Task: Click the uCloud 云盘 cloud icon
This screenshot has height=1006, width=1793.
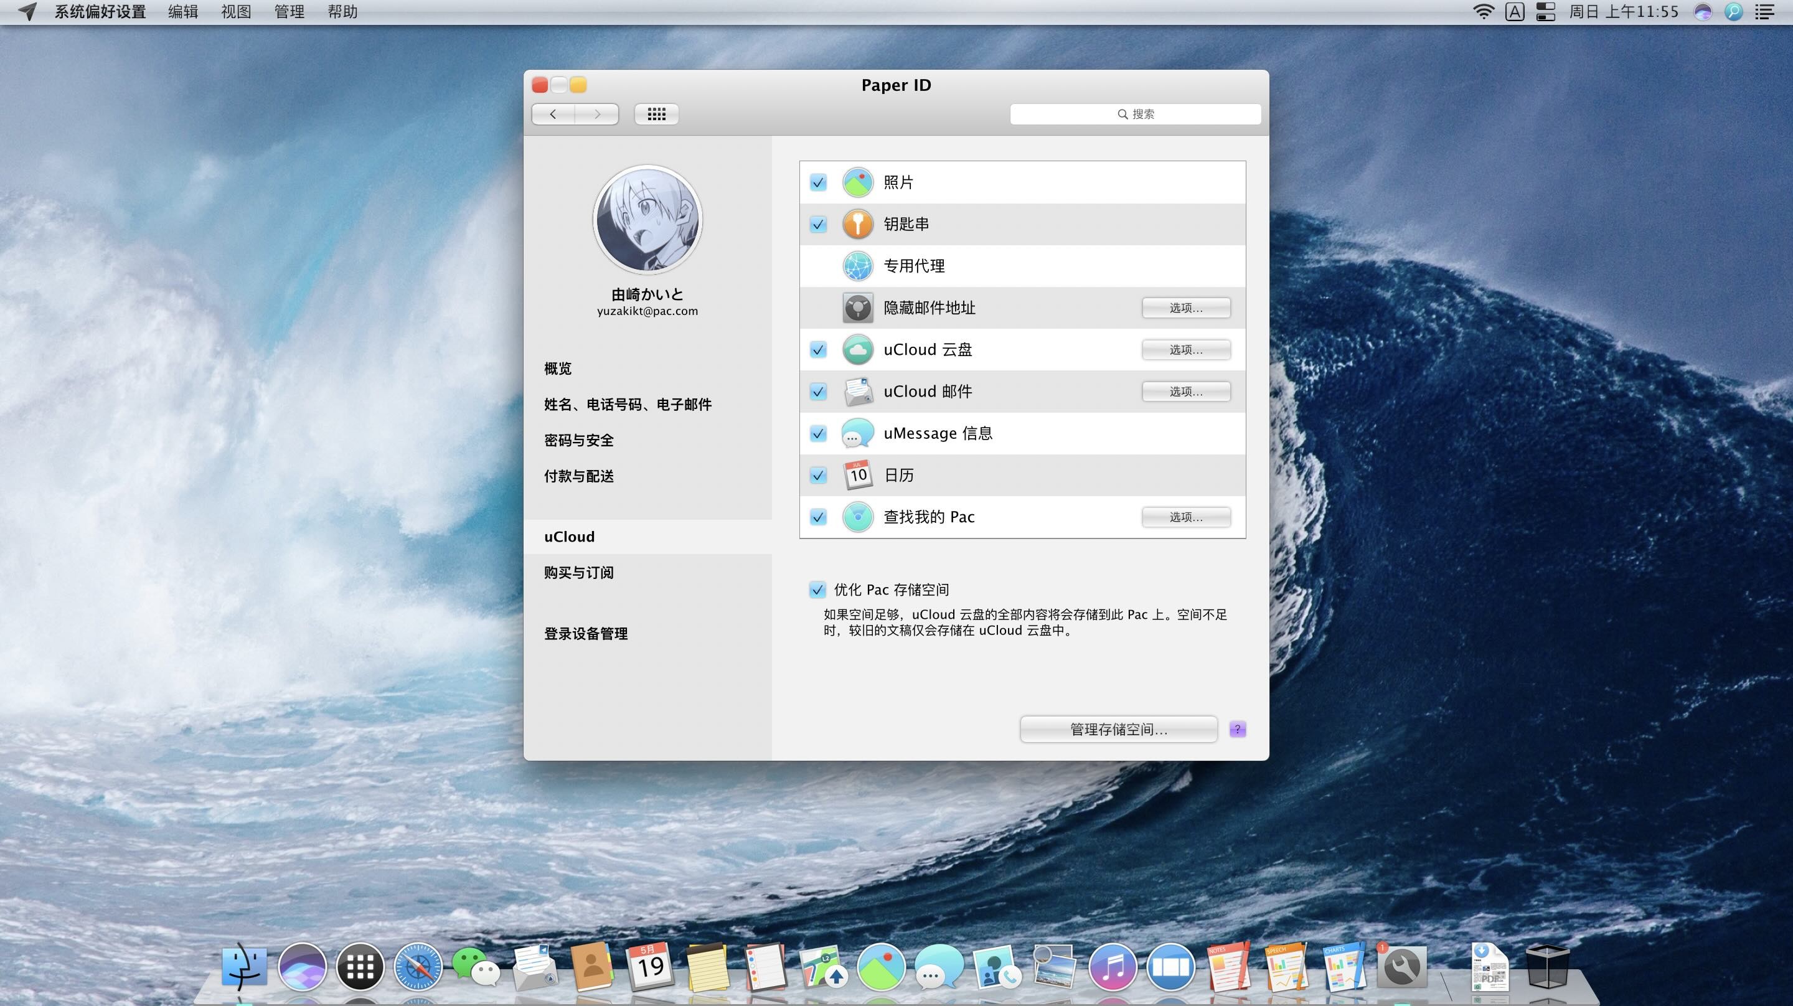Action: coord(857,349)
